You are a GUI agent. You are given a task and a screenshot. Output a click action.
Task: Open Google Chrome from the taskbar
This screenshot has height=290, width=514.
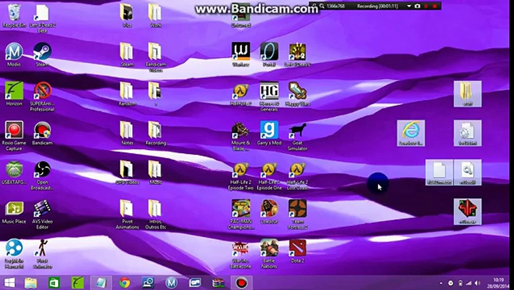(124, 283)
